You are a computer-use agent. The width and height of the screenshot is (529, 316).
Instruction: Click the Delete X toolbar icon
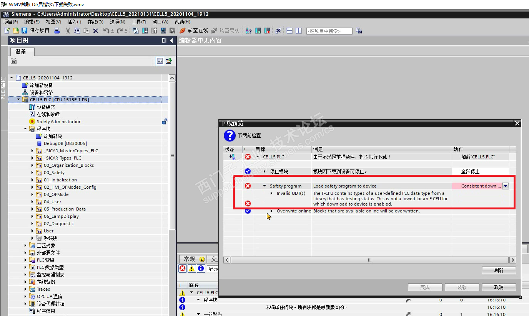96,31
